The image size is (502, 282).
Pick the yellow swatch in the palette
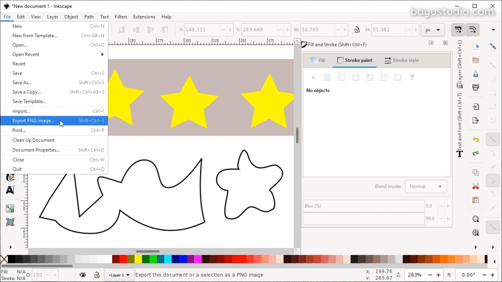pos(139,259)
